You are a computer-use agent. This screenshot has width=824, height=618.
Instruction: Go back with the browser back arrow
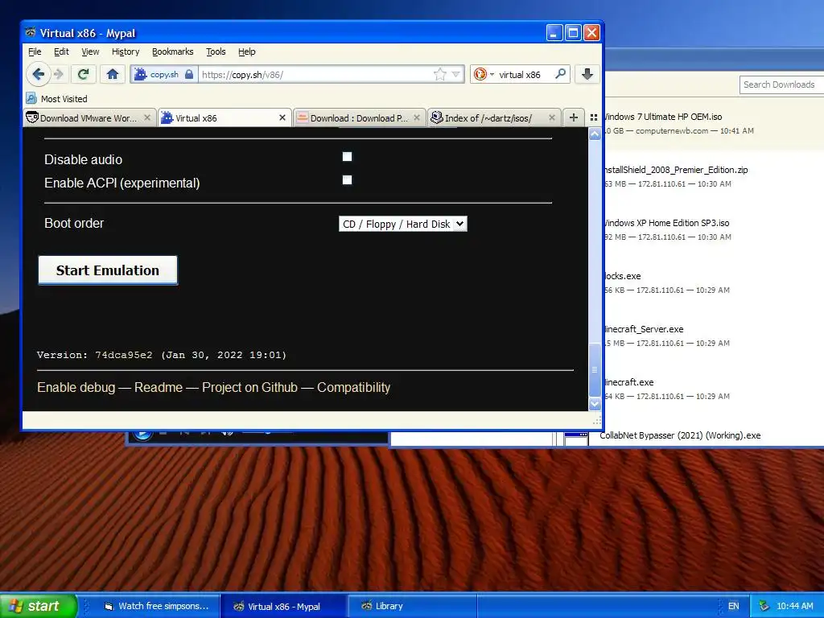tap(38, 74)
